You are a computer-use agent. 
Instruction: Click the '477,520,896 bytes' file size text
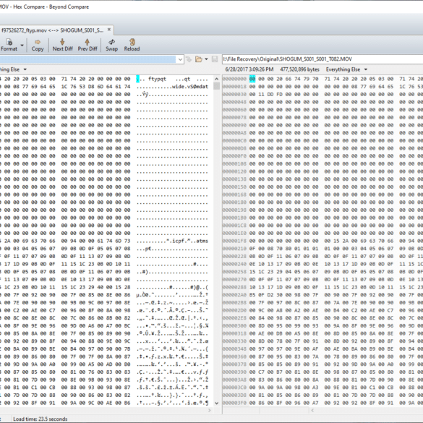click(299, 69)
